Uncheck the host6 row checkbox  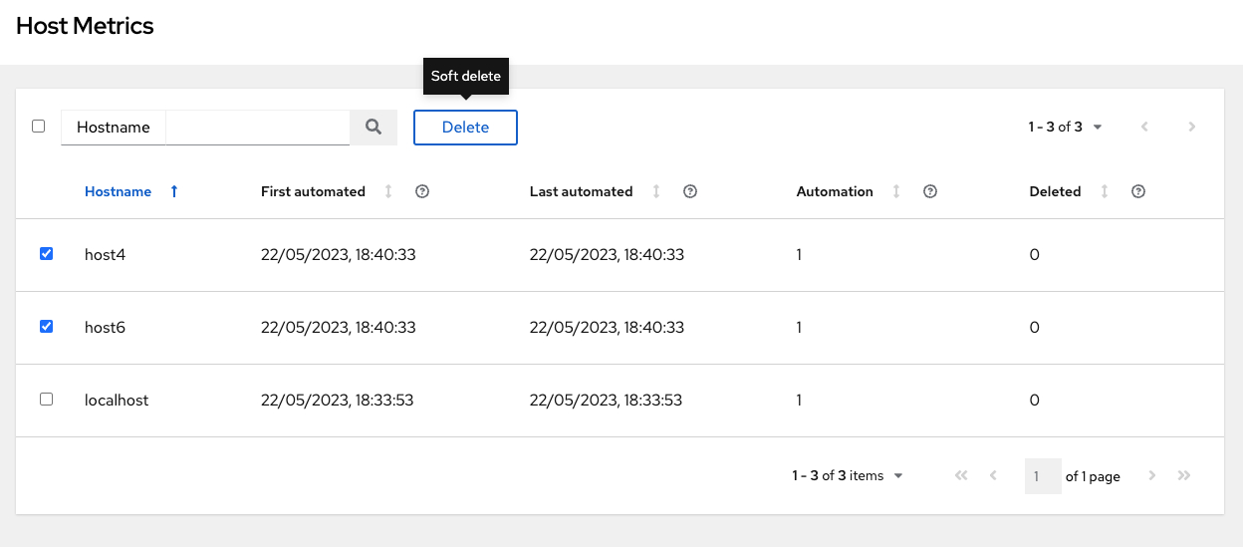(x=46, y=327)
